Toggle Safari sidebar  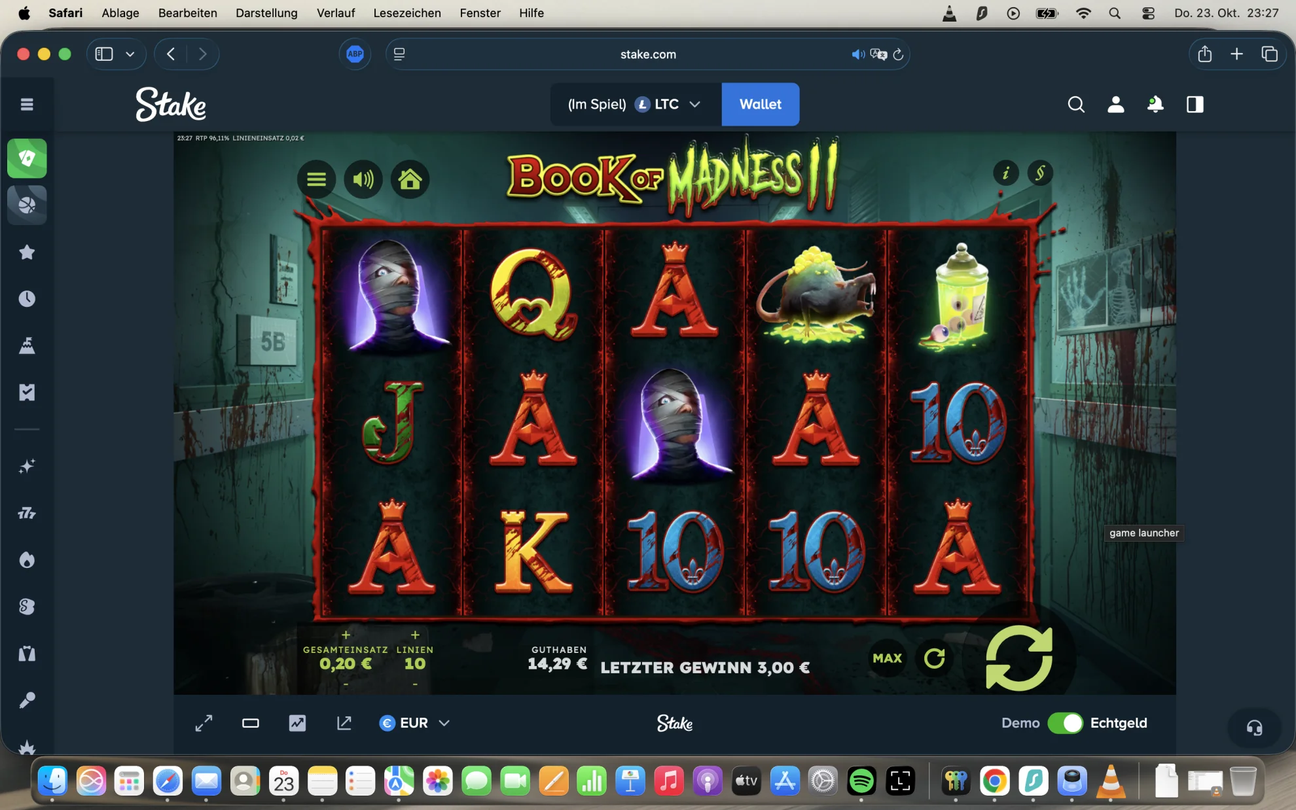pos(104,54)
